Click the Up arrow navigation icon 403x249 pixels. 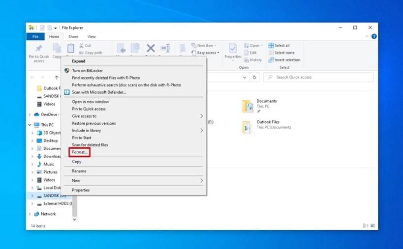coord(57,77)
